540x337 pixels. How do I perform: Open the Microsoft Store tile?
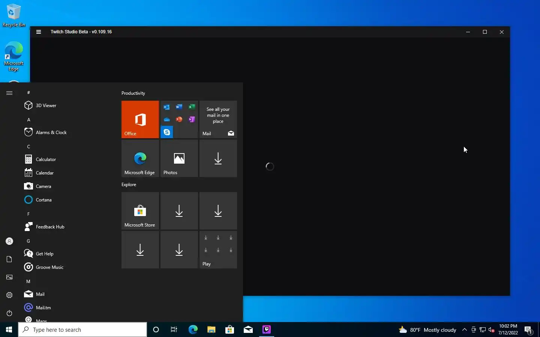pyautogui.click(x=140, y=211)
